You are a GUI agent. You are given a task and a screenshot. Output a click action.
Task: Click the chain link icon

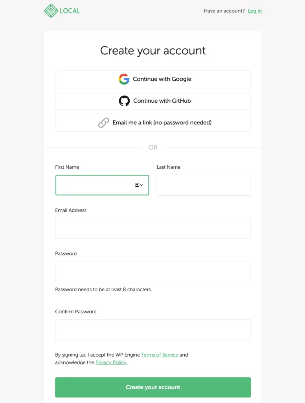(x=103, y=123)
